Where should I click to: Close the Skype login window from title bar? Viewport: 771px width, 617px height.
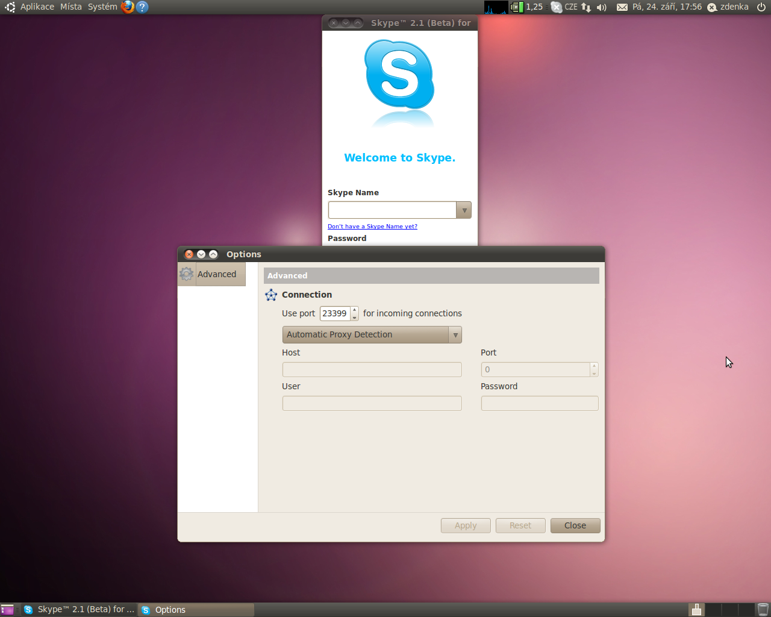coord(334,23)
